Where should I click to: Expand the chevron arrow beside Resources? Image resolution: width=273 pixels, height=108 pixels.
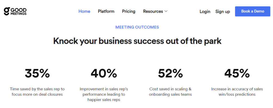[166, 11]
